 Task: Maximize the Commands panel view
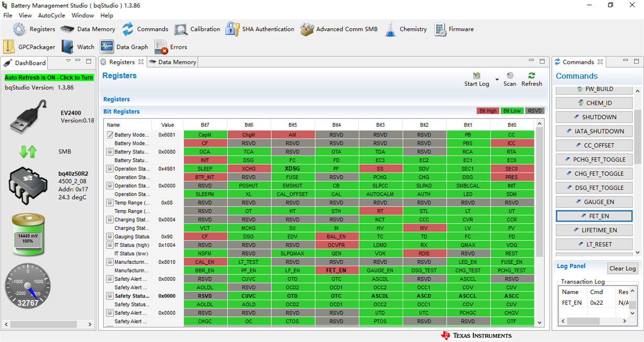(x=637, y=61)
